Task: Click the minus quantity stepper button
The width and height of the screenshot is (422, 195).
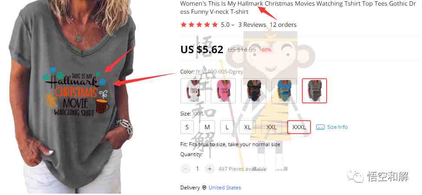Action: coord(186,169)
